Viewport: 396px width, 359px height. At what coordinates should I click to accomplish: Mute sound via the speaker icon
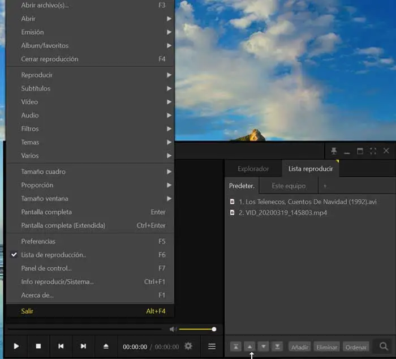(173, 329)
